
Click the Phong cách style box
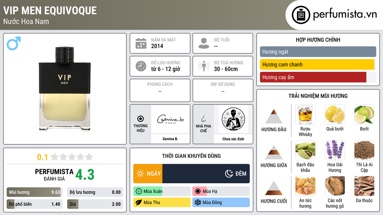coord(160,90)
